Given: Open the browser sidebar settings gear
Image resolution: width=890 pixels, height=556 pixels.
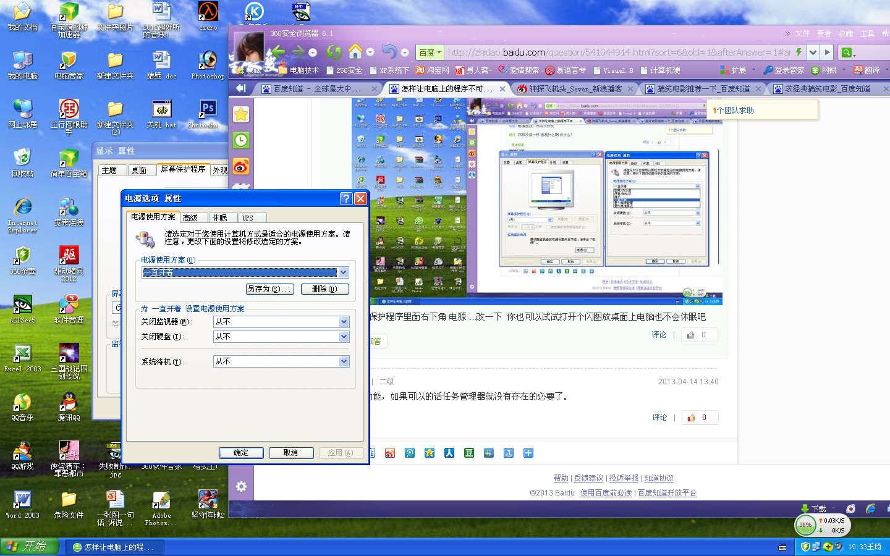Looking at the screenshot, I should [x=241, y=487].
